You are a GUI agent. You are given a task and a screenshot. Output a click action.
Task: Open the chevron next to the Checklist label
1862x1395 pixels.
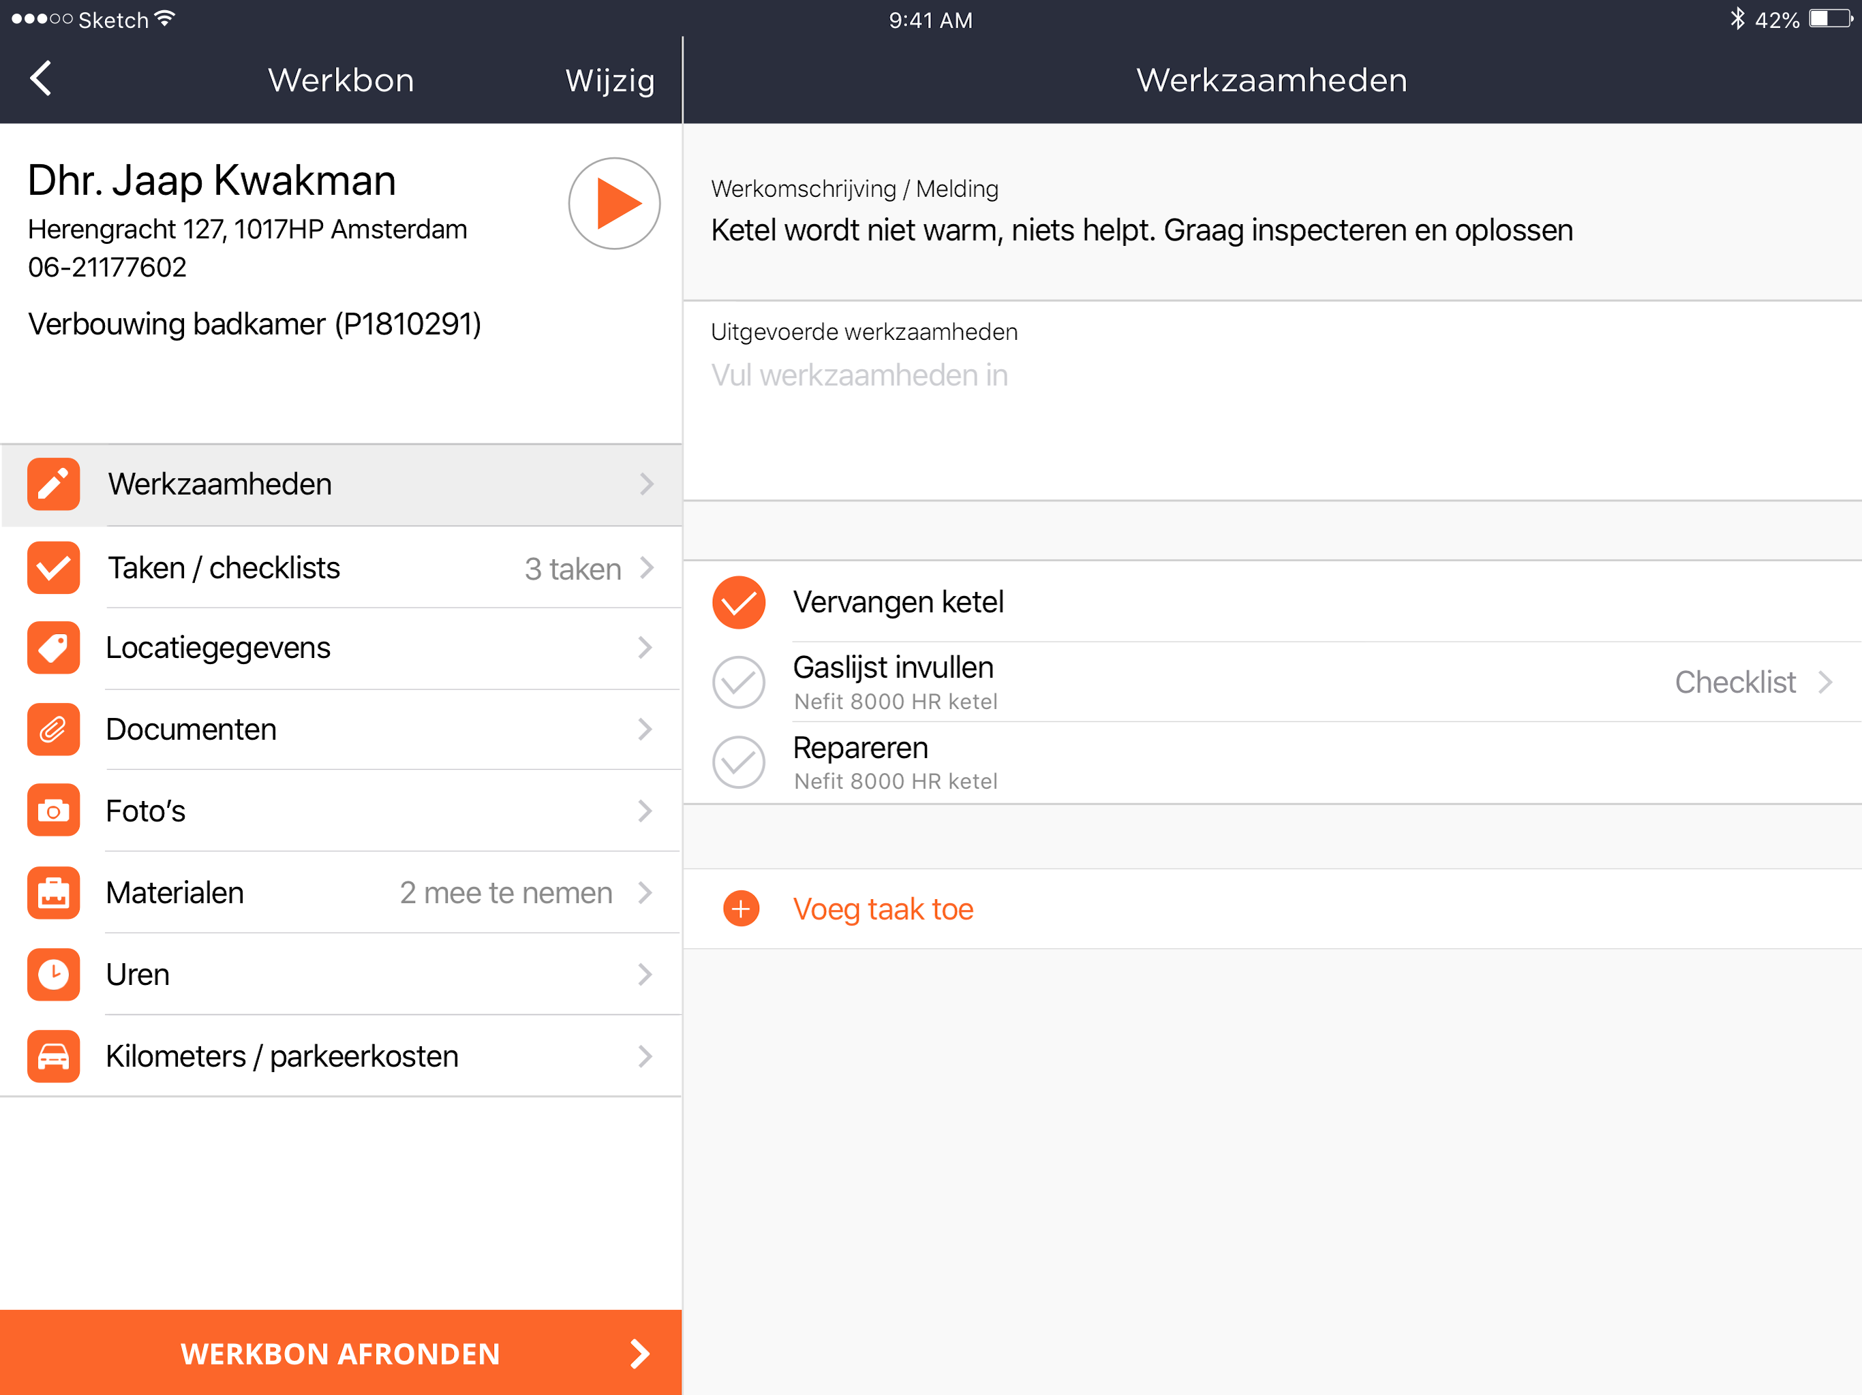point(1825,682)
